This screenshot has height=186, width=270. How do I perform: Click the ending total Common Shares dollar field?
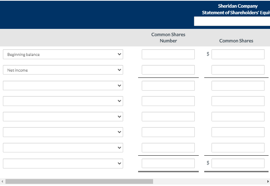pyautogui.click(x=238, y=163)
